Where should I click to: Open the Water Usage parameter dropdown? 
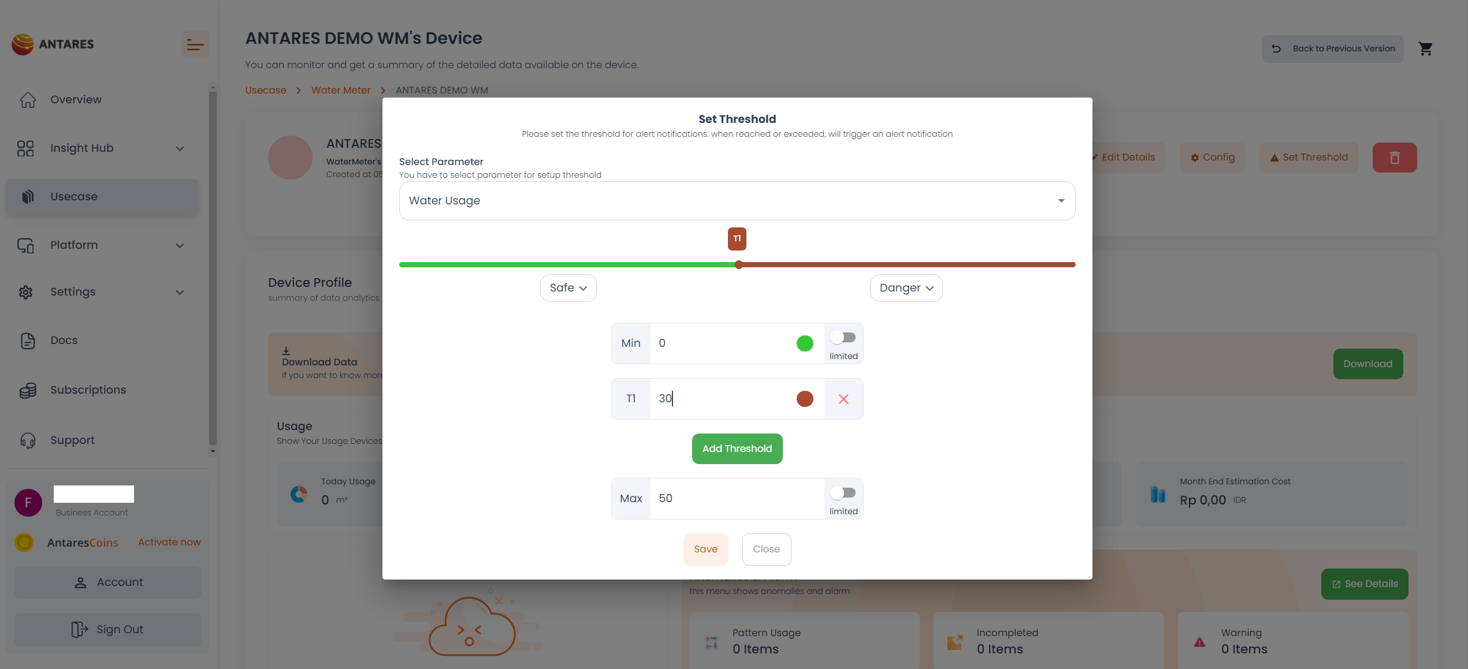pos(737,201)
